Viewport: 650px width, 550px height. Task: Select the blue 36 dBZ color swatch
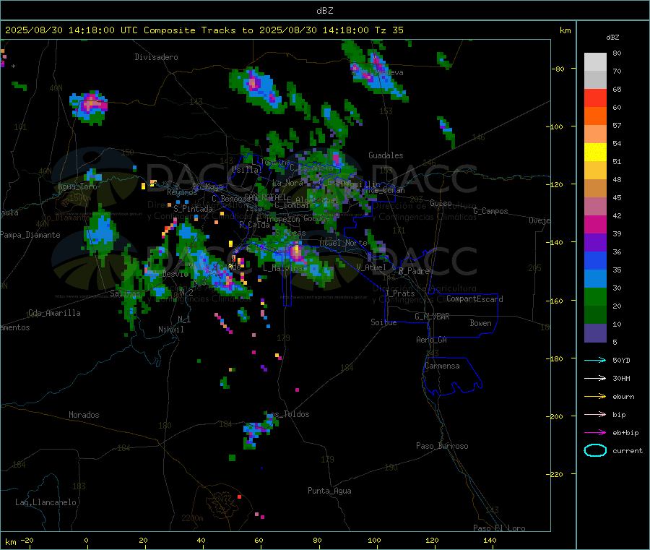pyautogui.click(x=595, y=260)
